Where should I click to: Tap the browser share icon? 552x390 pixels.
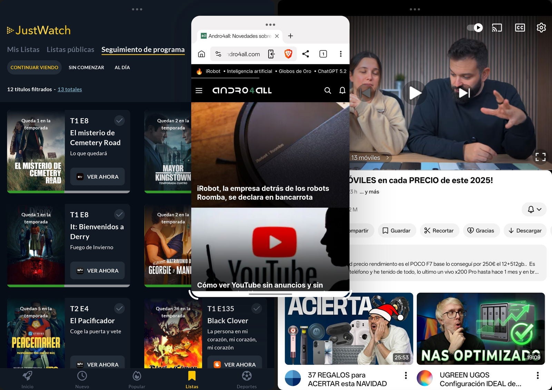click(305, 54)
